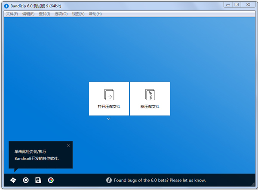Image resolution: width=258 pixels, height=190 pixels.
Task: Close the Bandisoft software tooltip
Action: click(x=68, y=145)
